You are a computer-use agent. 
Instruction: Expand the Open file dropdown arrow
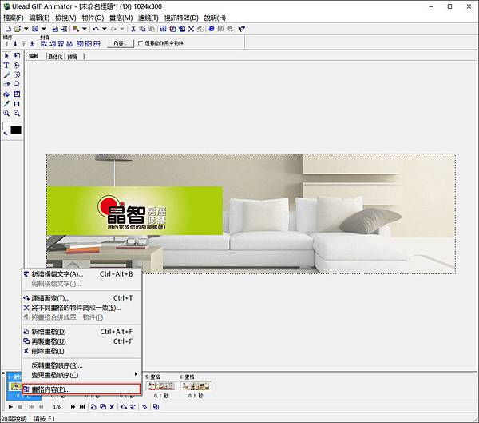26,29
